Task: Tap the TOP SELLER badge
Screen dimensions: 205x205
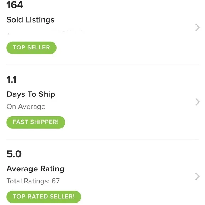Action: pos(31,48)
